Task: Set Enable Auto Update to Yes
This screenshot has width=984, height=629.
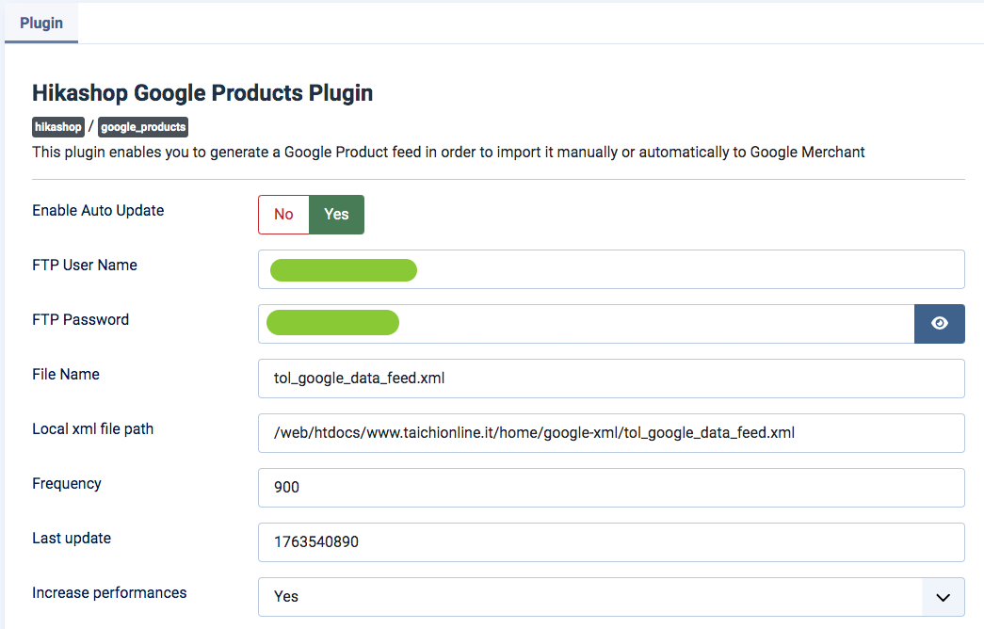Action: pos(336,215)
